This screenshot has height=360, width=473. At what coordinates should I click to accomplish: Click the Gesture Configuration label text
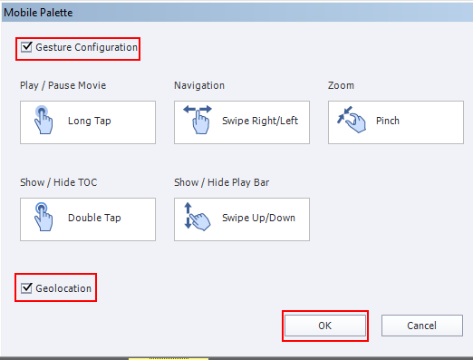coord(86,47)
